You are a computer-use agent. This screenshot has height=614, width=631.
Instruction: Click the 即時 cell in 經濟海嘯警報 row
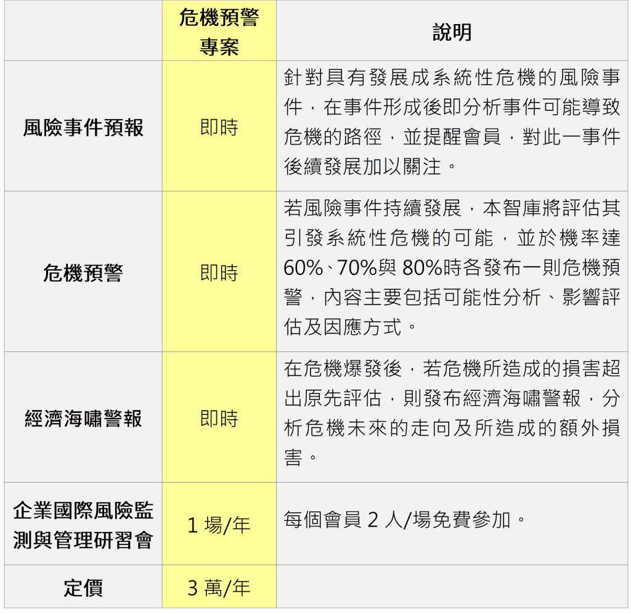[x=219, y=419]
